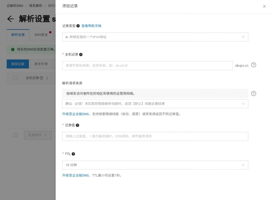Switch to the DNS安全 tab
Image resolution: width=272 pixels, height=200 pixels.
pos(41,35)
